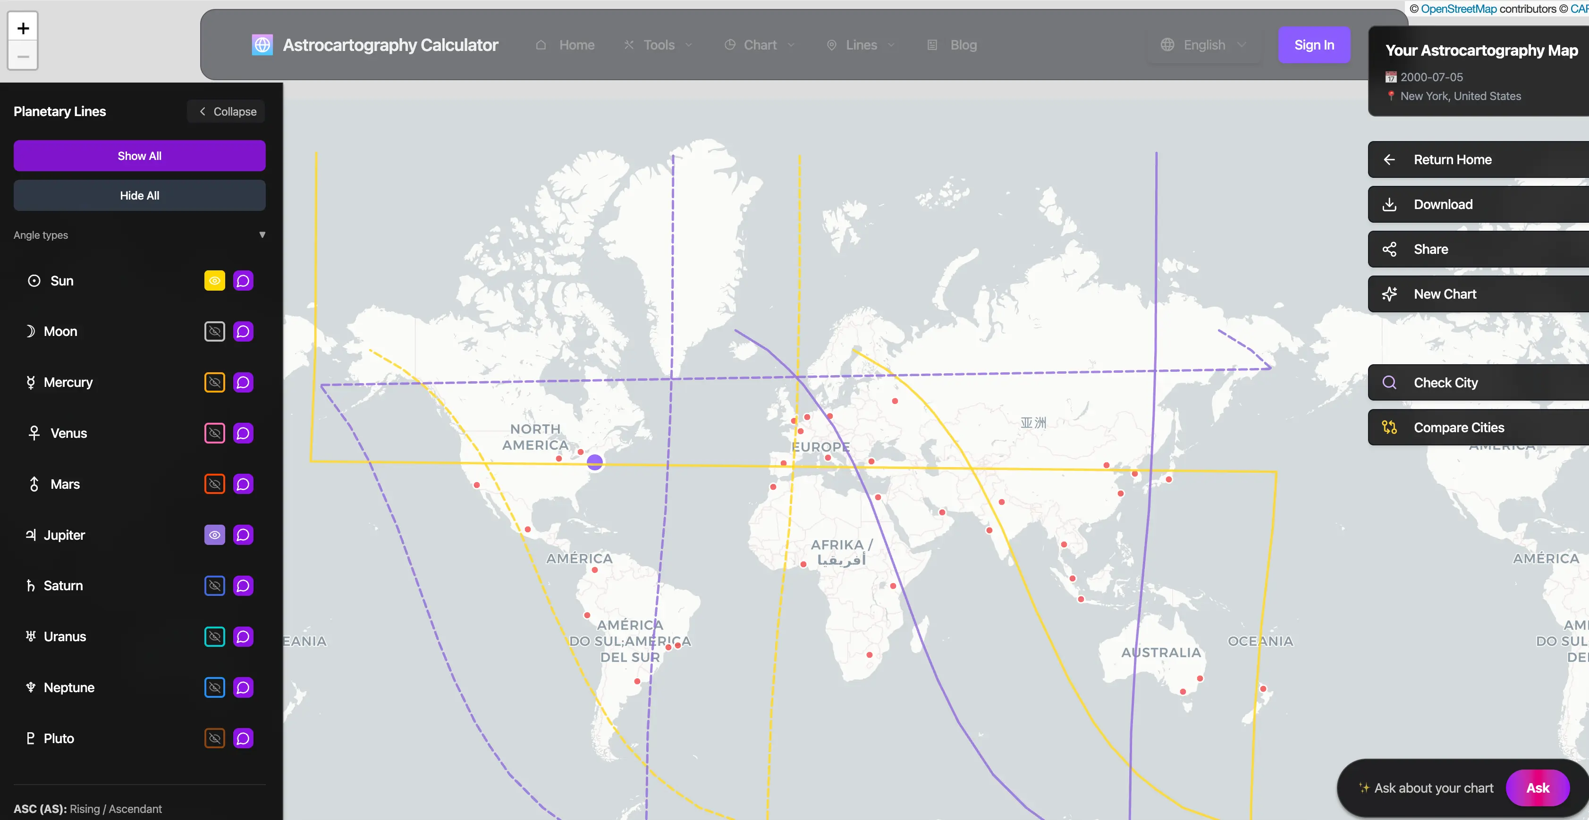This screenshot has height=820, width=1589.
Task: Open Saturn interpretation chat bubble
Action: 244,586
